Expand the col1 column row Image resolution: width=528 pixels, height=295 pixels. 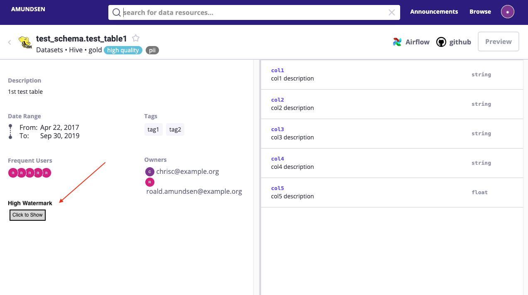click(392, 75)
